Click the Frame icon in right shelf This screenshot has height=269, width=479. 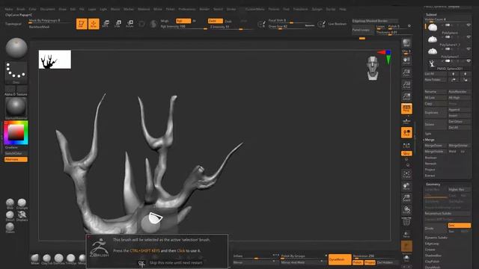(406, 175)
